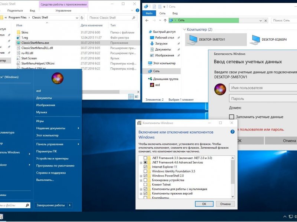The image size is (297, 222).
Task: Click OK in Windows Features dialog
Action: (x=204, y=204)
